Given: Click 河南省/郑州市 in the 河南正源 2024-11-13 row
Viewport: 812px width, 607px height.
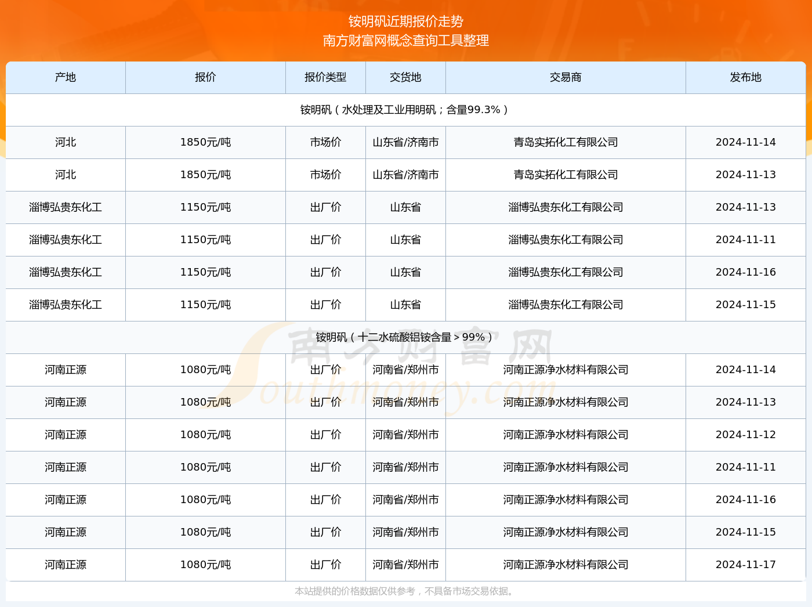Looking at the screenshot, I should pyautogui.click(x=405, y=402).
